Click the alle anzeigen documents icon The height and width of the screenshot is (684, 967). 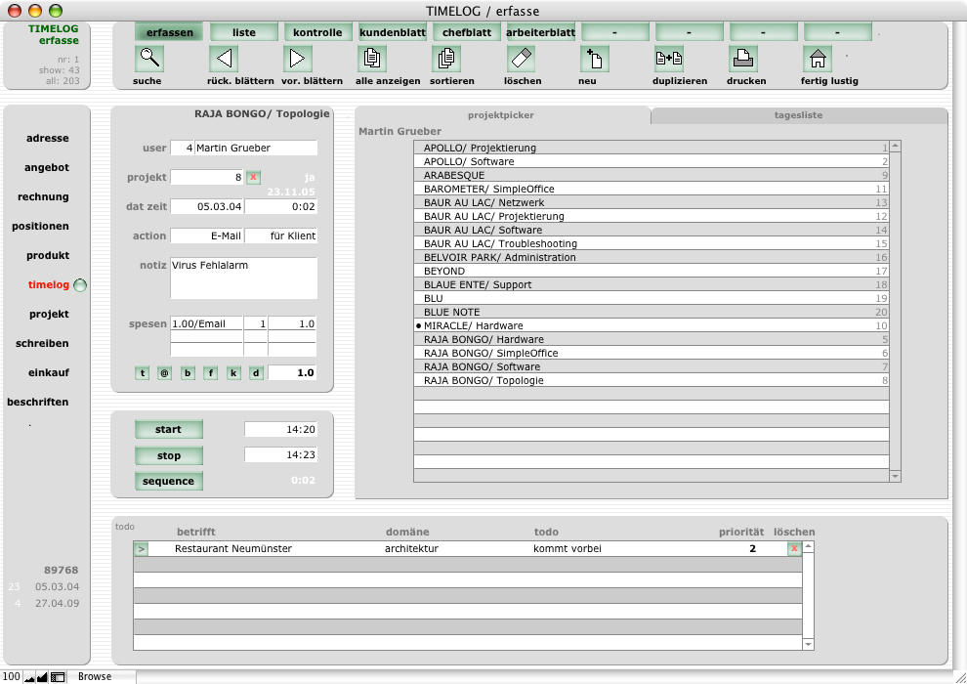coord(372,59)
